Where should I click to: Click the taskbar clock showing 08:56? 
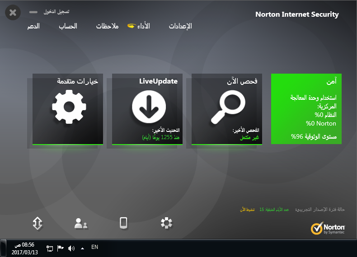click(x=24, y=248)
